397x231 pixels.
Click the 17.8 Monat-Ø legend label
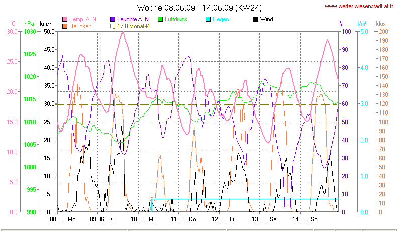click(x=133, y=26)
